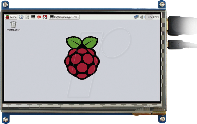The height and width of the screenshot is (124, 197).
Task: Click the 07:23 clock
Action: (x=156, y=17)
